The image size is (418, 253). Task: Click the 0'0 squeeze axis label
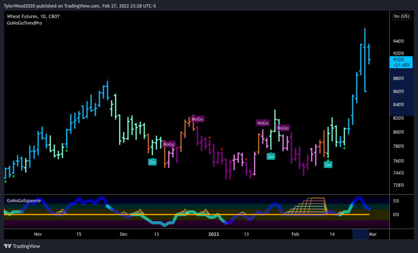tap(396, 214)
